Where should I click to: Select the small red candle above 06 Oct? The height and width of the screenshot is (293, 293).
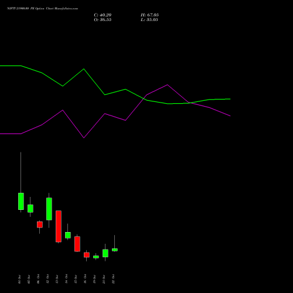tap(40, 224)
